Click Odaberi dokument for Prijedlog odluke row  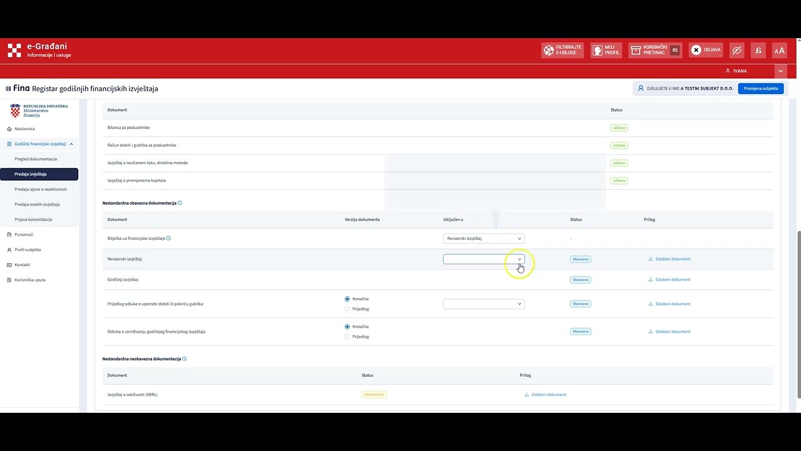[x=670, y=304]
